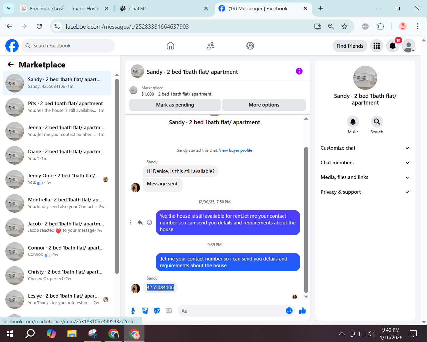
Task: Click Sandy's large profile thumbnail in right panel
Action: (365, 78)
